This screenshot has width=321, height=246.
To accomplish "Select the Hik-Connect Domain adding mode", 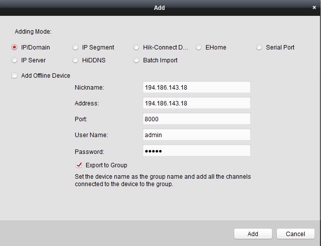I will (136, 48).
